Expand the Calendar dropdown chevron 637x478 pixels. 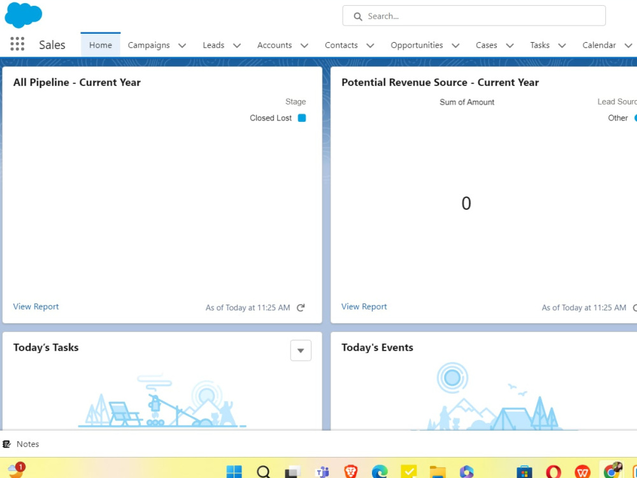628,45
